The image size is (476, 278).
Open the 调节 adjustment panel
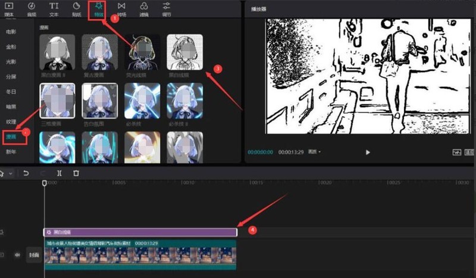coord(166,9)
